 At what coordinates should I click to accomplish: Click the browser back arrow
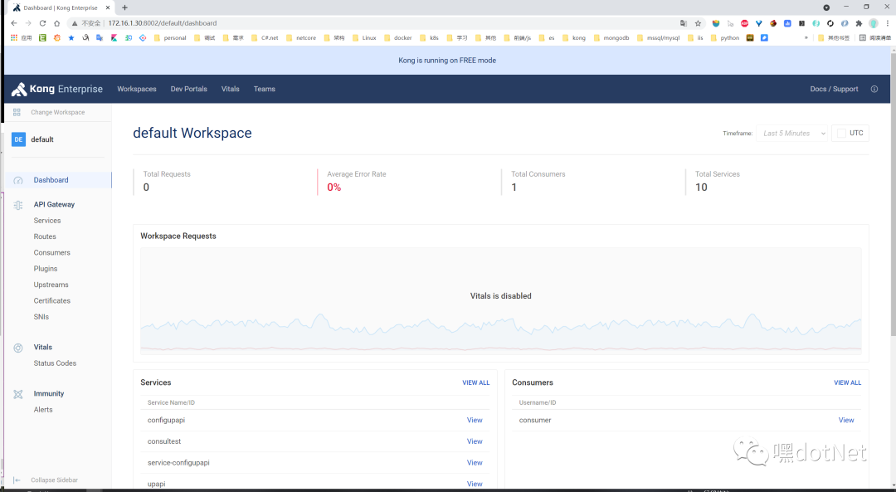coord(14,23)
